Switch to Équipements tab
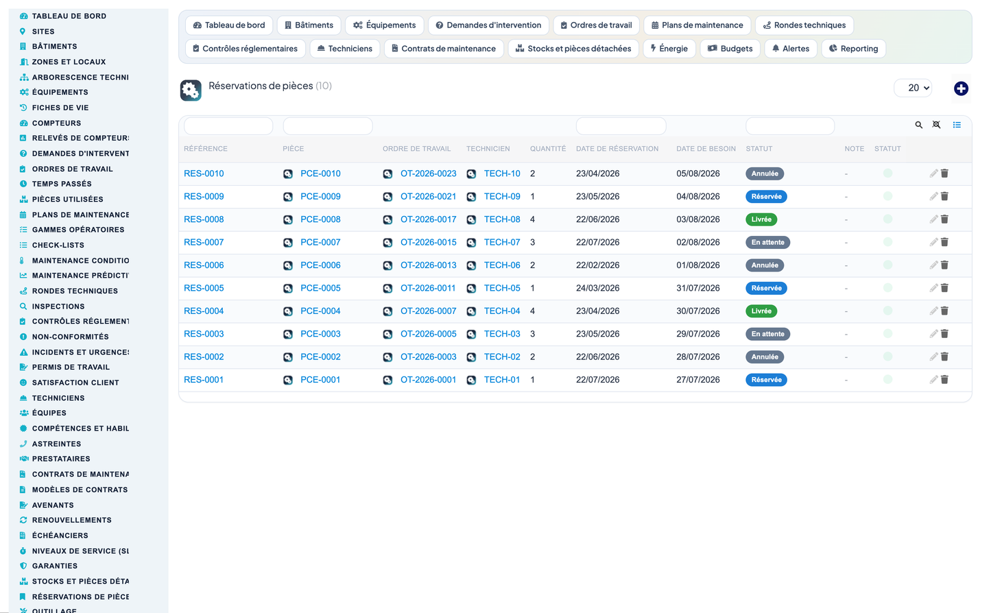Screen dimensions: 991x613 [385, 25]
